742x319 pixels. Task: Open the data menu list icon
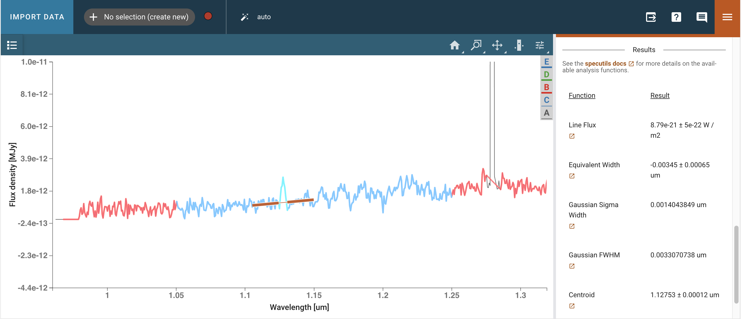tap(12, 45)
